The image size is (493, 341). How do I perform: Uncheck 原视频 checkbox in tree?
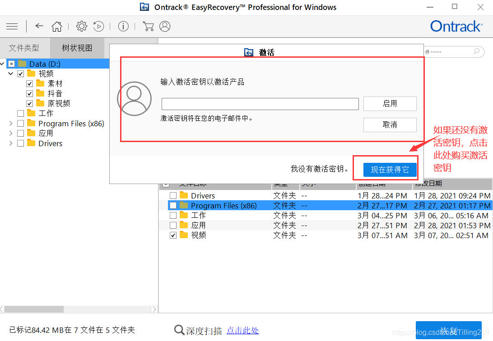pyautogui.click(x=29, y=104)
